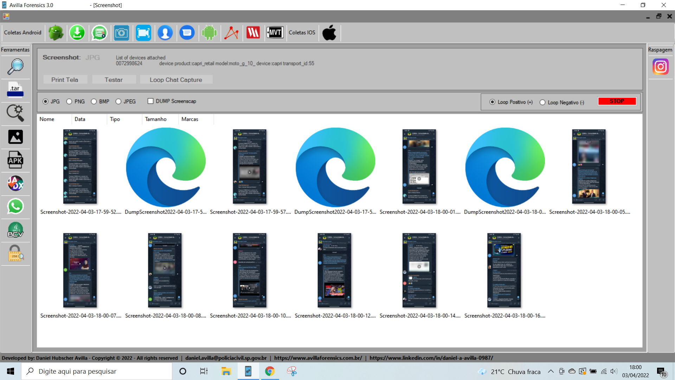Image resolution: width=675 pixels, height=380 pixels.
Task: Click the Print Tela button
Action: tap(65, 80)
